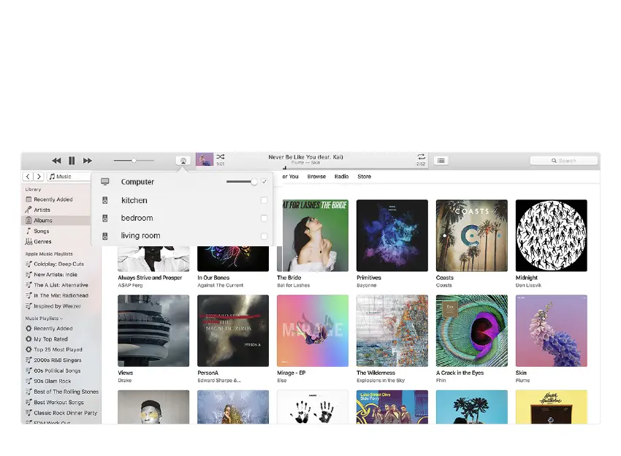Open the Top 25 Most Played playlist
621x456 pixels.
click(58, 349)
